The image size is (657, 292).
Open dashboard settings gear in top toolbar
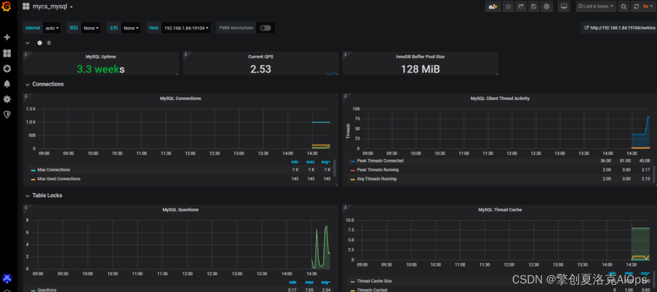pos(546,6)
